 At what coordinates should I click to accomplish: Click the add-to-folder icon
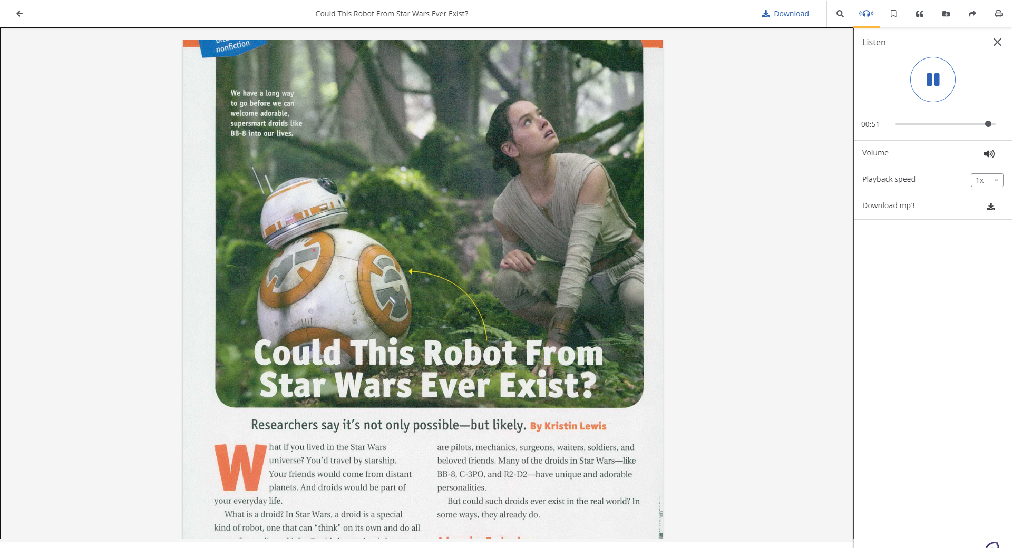946,14
